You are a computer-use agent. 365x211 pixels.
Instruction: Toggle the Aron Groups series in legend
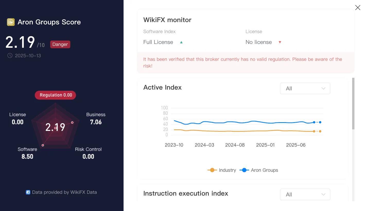pyautogui.click(x=259, y=170)
